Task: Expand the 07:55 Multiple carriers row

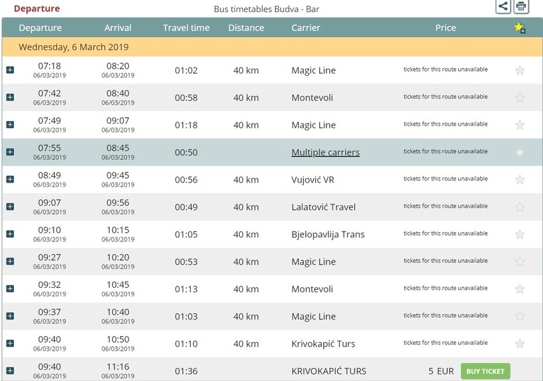Action: [x=10, y=152]
